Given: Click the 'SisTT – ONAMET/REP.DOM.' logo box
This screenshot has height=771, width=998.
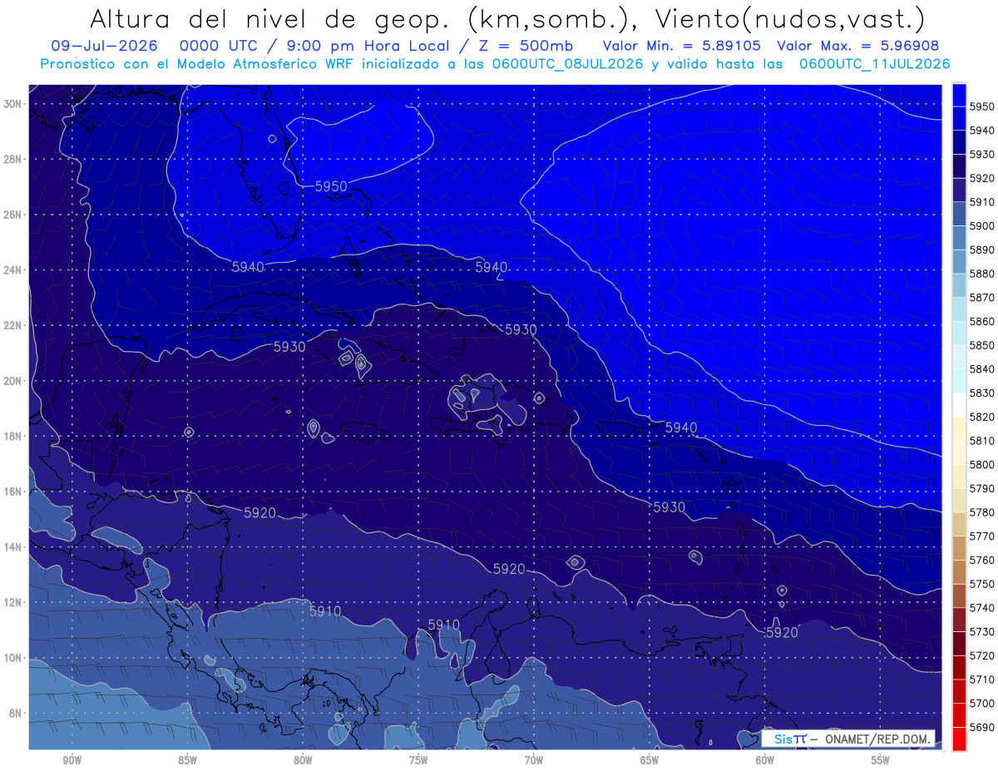Looking at the screenshot, I should tap(848, 739).
